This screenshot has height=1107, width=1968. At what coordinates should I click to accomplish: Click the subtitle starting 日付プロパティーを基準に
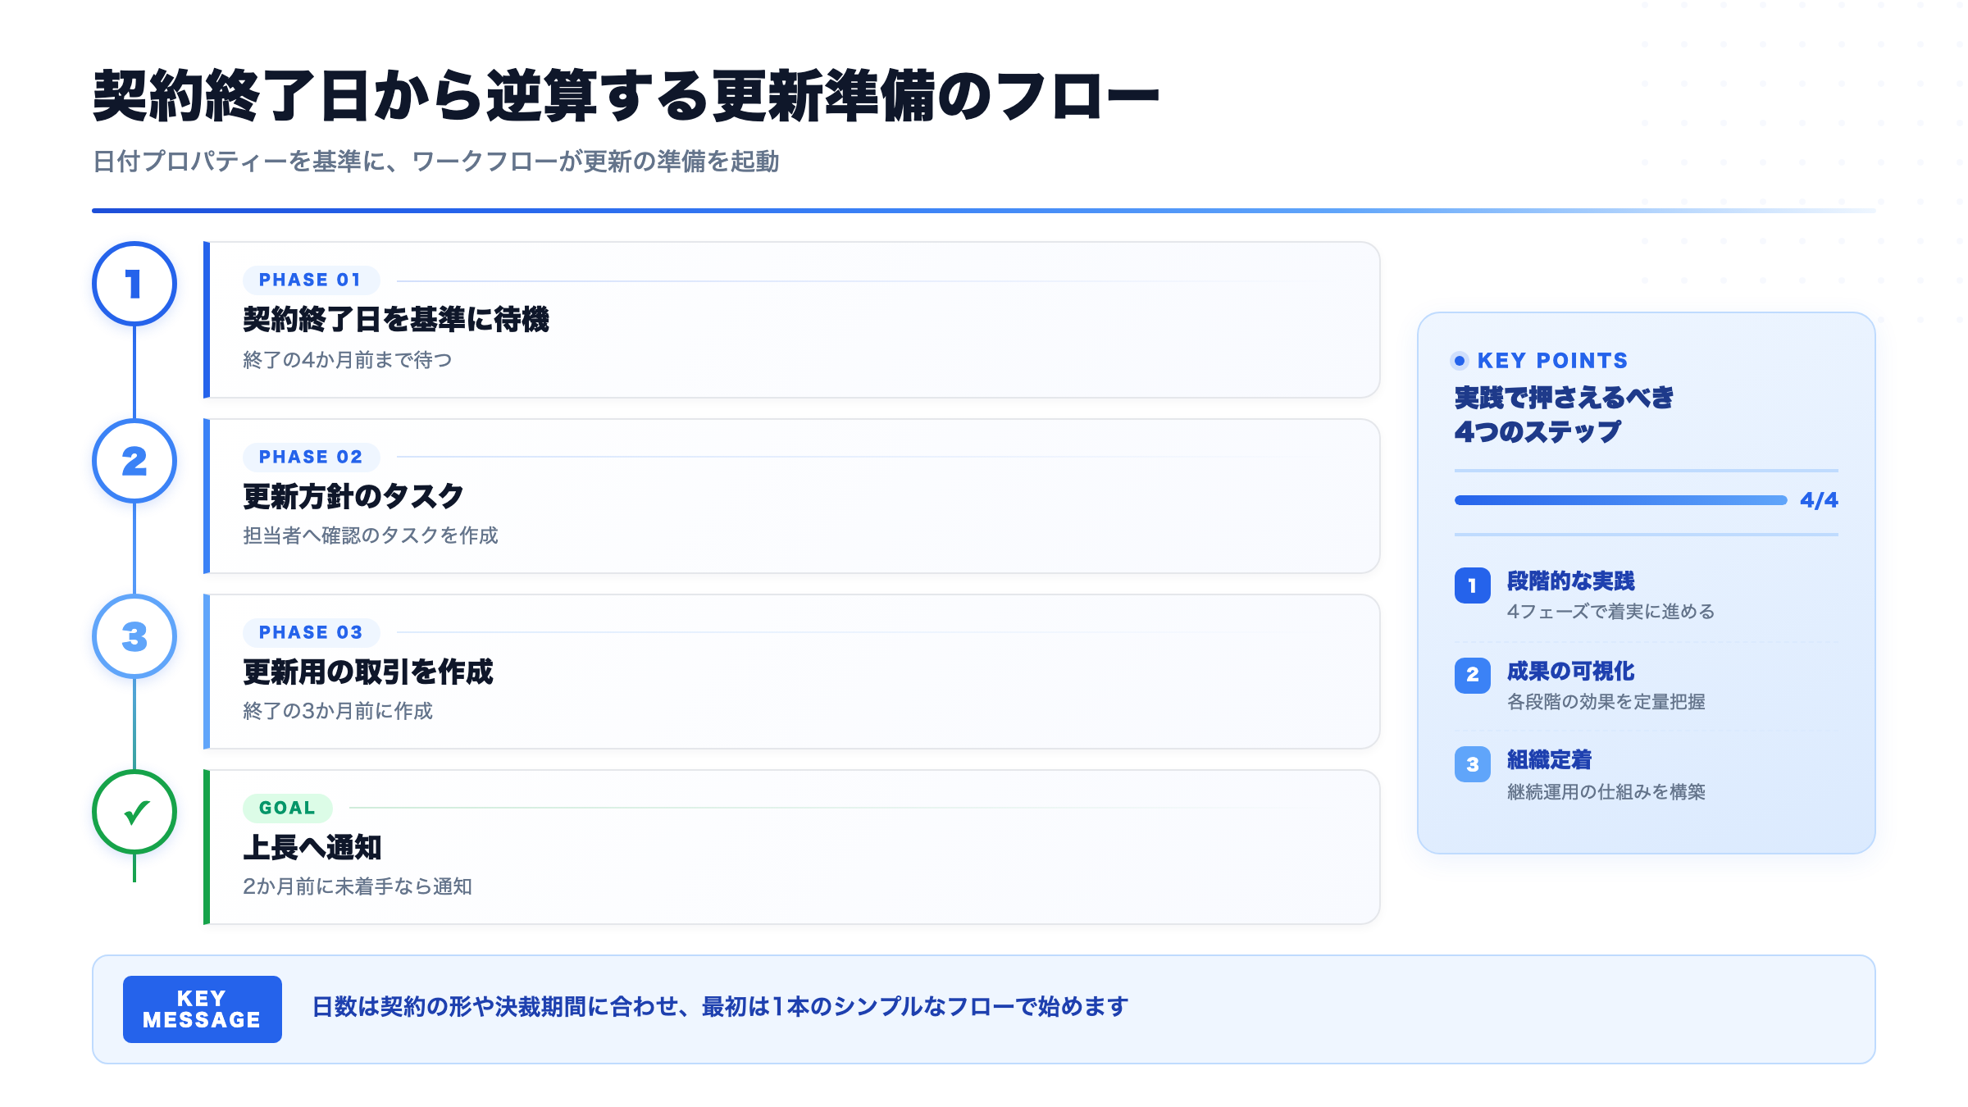pos(435,162)
